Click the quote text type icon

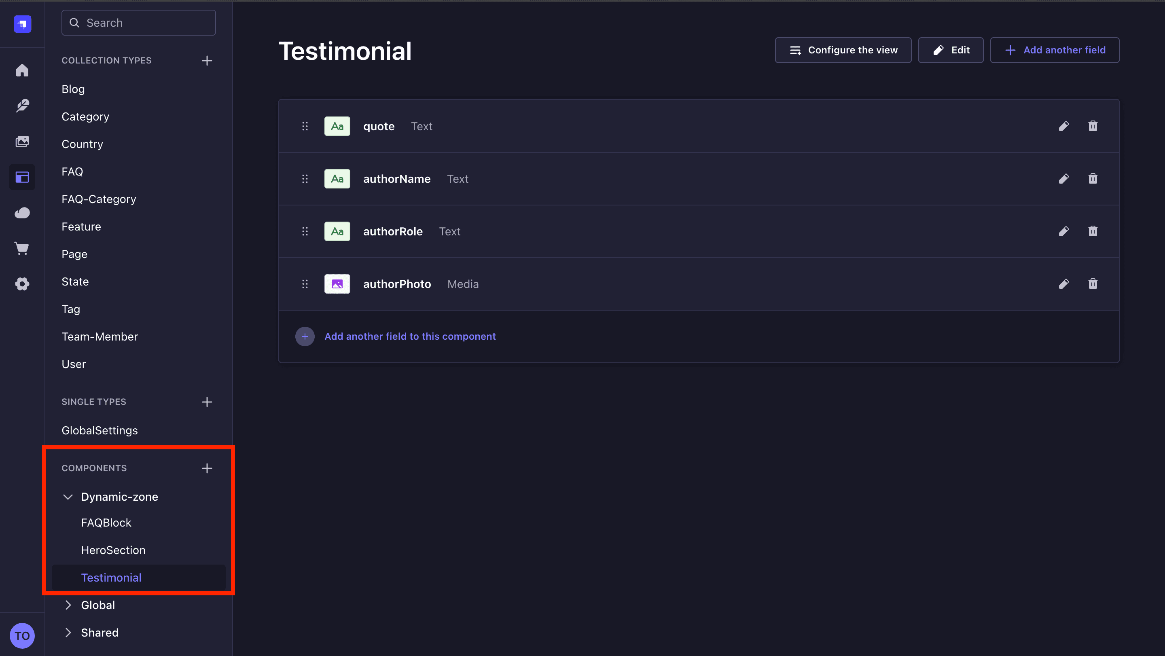pyautogui.click(x=337, y=126)
